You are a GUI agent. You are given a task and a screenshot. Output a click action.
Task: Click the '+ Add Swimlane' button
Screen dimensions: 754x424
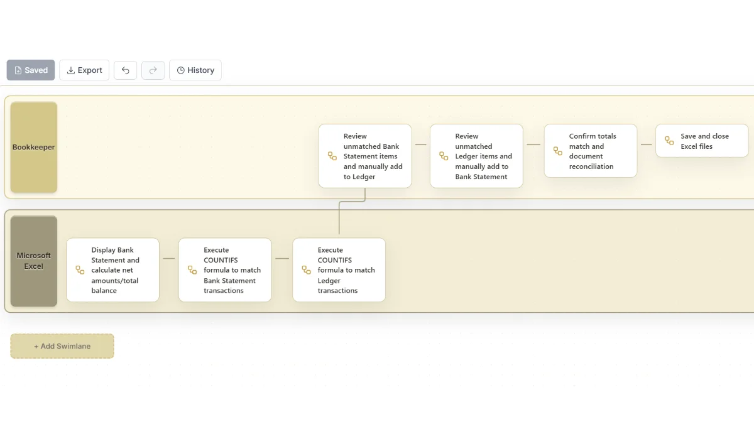pyautogui.click(x=62, y=345)
